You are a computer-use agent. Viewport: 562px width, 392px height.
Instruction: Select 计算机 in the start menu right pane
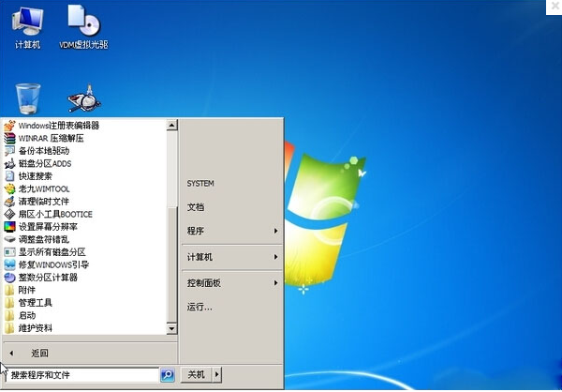click(x=200, y=257)
